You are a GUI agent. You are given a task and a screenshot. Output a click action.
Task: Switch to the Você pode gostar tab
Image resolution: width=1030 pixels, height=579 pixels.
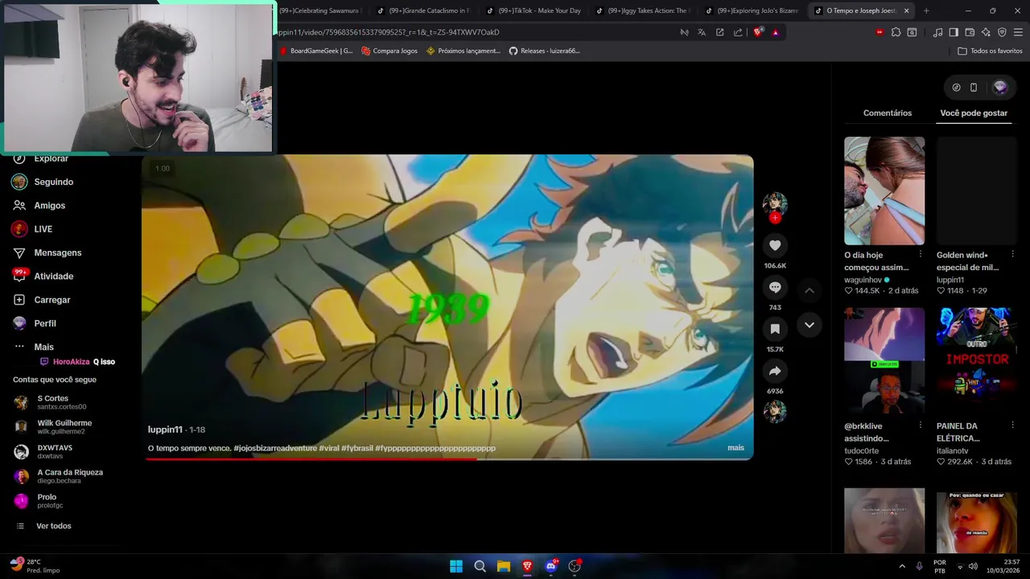[x=974, y=113]
